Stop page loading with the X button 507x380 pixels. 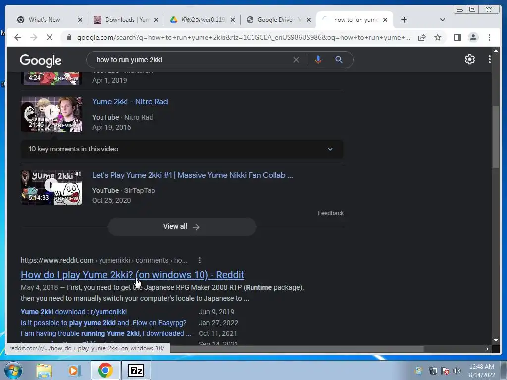[x=50, y=37]
